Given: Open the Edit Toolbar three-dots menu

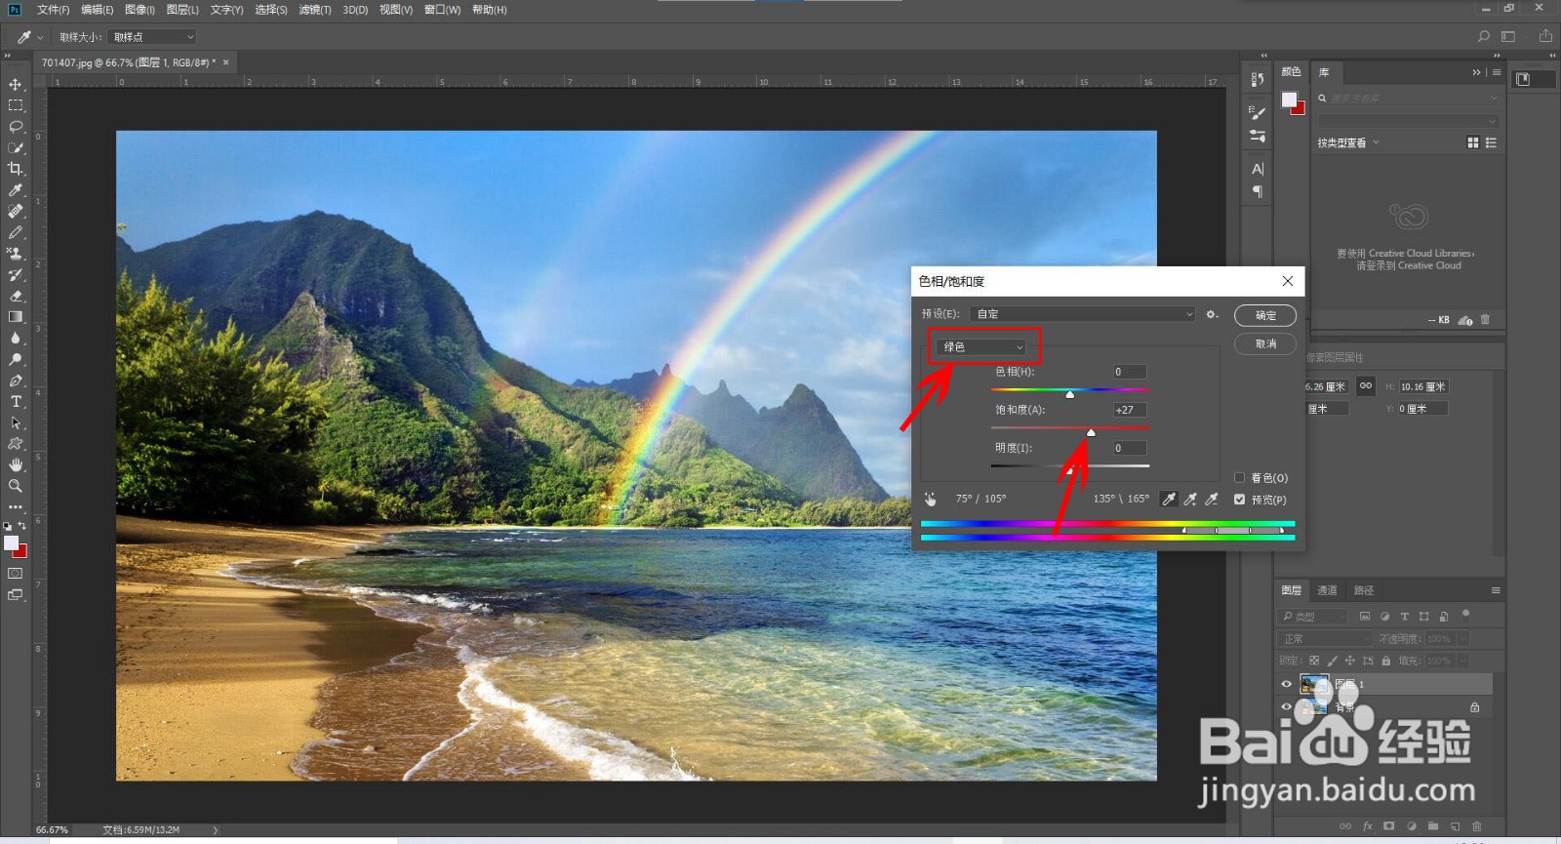Looking at the screenshot, I should point(16,506).
